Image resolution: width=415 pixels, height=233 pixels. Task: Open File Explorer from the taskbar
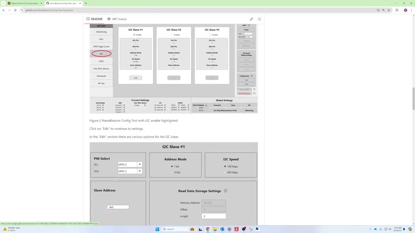click(x=215, y=229)
